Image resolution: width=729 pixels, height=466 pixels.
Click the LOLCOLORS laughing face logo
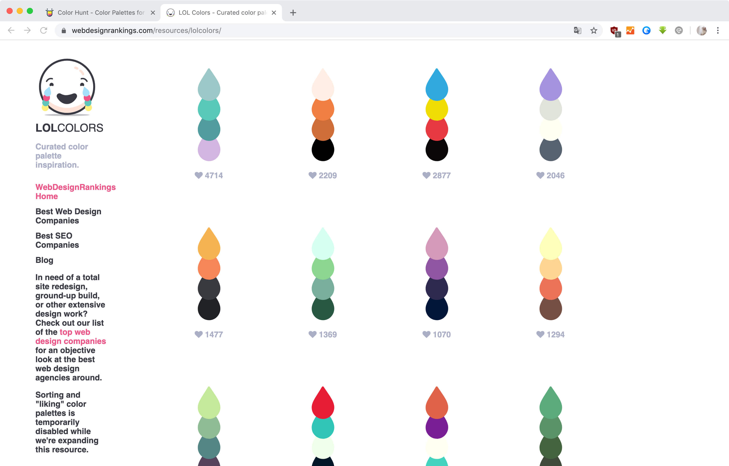coord(67,87)
